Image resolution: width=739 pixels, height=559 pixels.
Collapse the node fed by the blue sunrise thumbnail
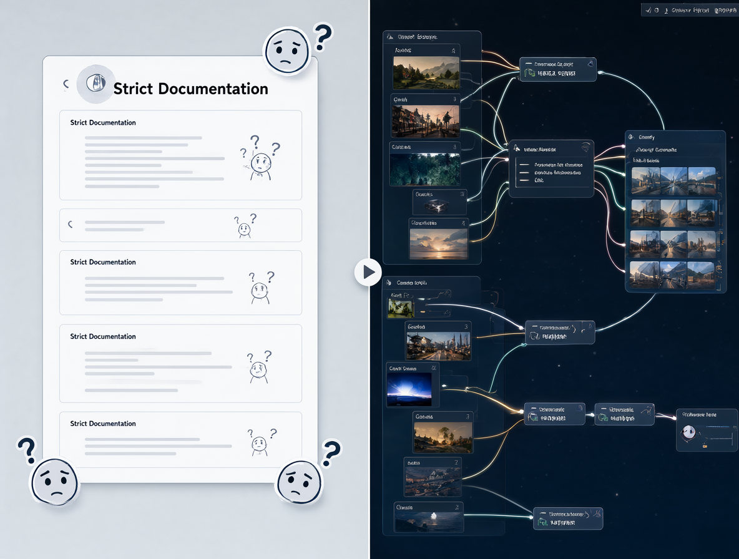click(533, 409)
